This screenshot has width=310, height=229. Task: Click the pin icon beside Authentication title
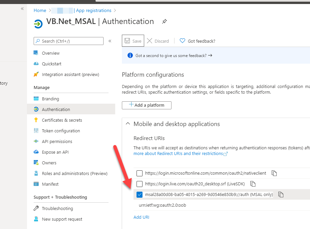click(x=164, y=21)
